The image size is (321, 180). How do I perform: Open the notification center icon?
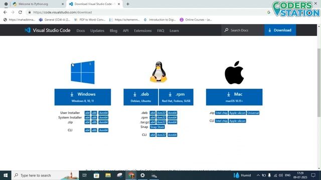tap(313, 175)
